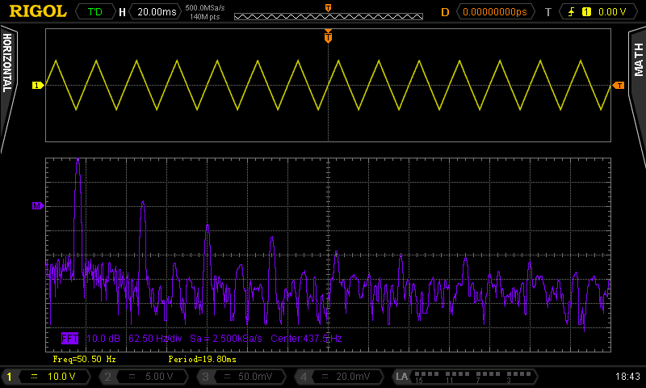Click the T trigger label in top bar
The image size is (646, 388).
(548, 12)
